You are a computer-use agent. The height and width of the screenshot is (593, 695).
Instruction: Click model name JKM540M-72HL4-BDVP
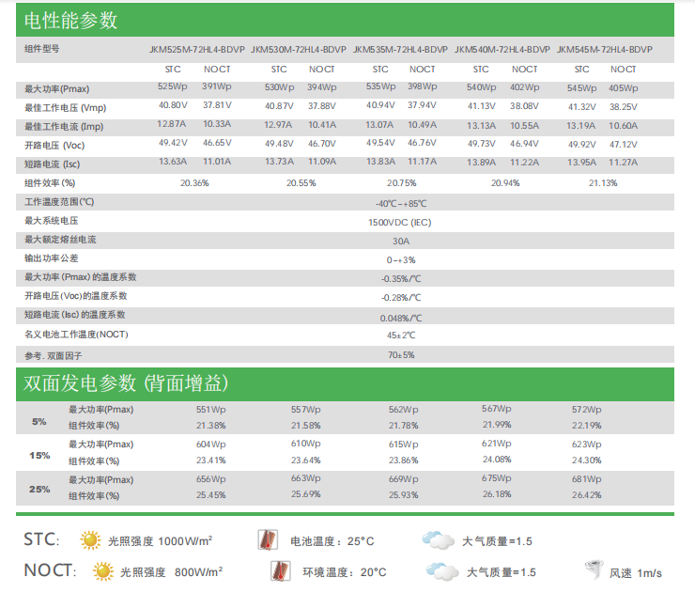click(502, 50)
